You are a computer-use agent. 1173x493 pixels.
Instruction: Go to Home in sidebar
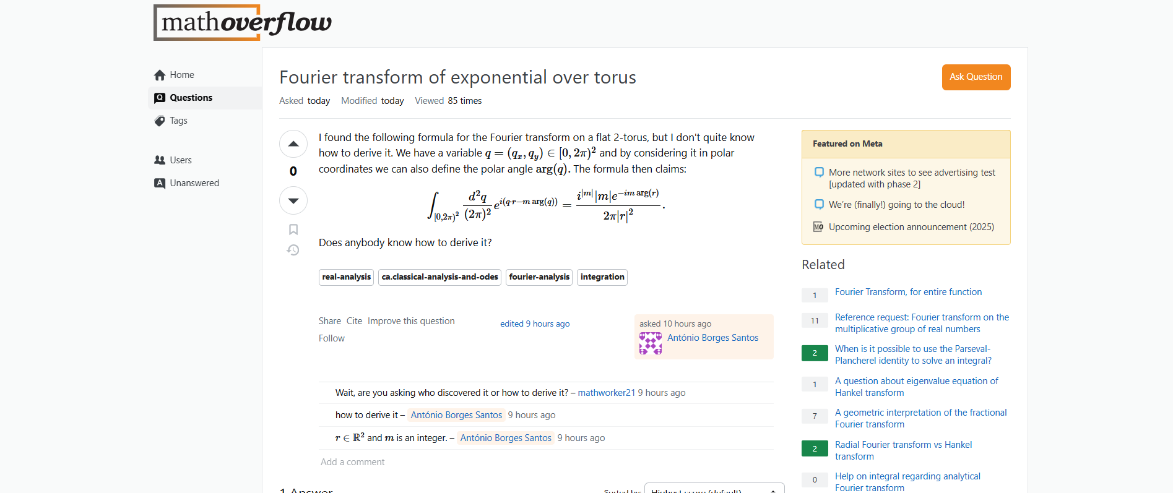[181, 75]
